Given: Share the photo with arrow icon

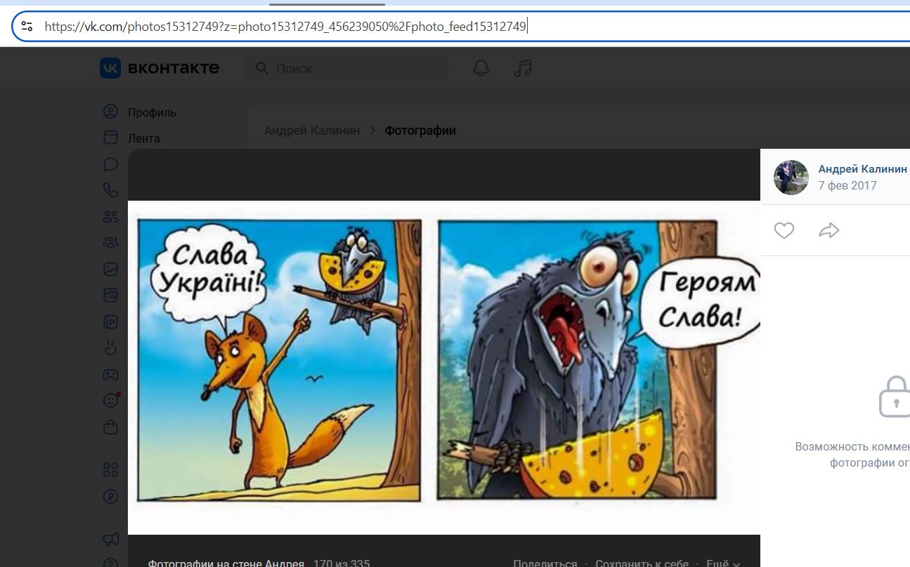Looking at the screenshot, I should coord(829,230).
